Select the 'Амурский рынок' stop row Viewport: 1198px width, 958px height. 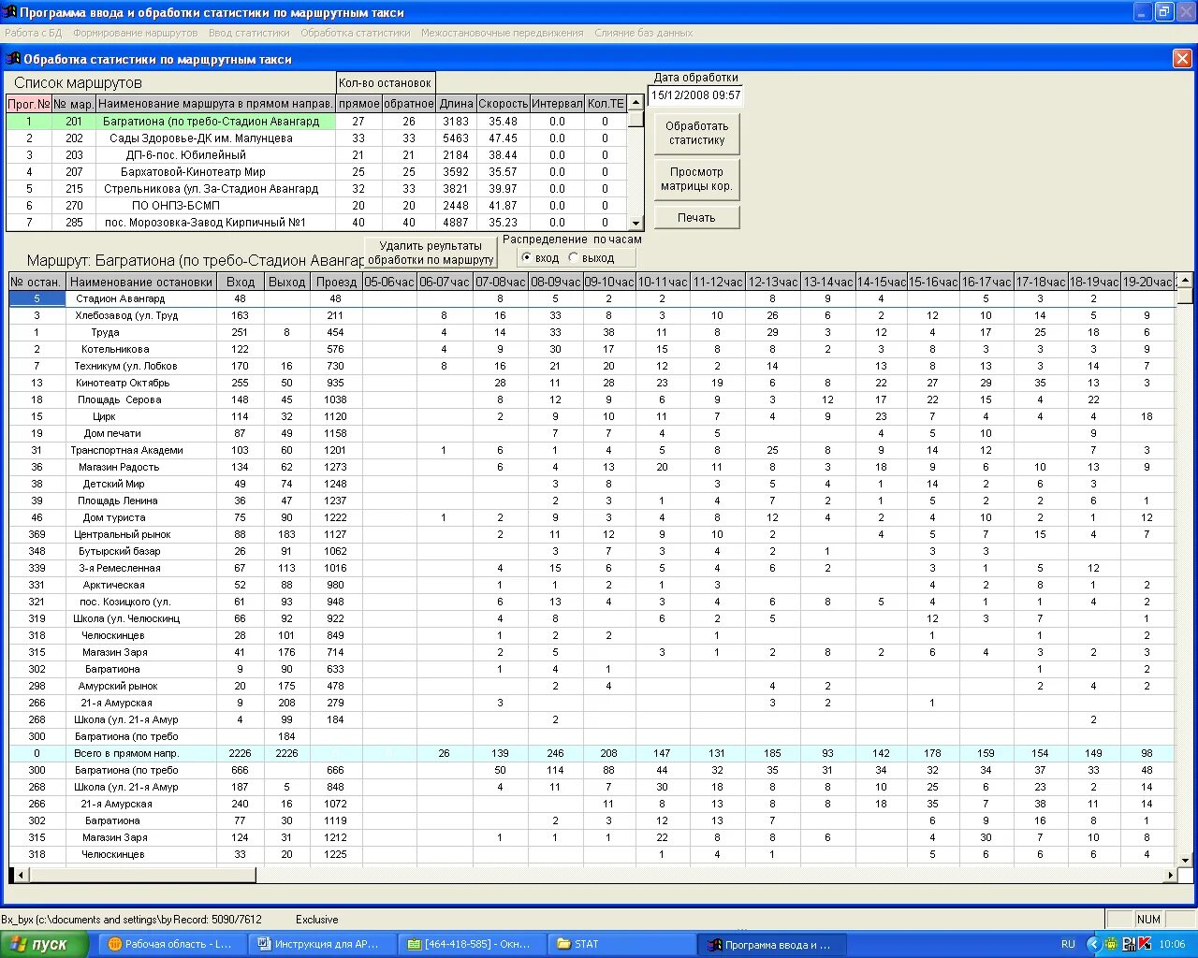coord(592,686)
